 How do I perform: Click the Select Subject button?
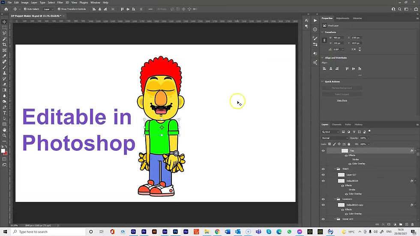click(342, 94)
